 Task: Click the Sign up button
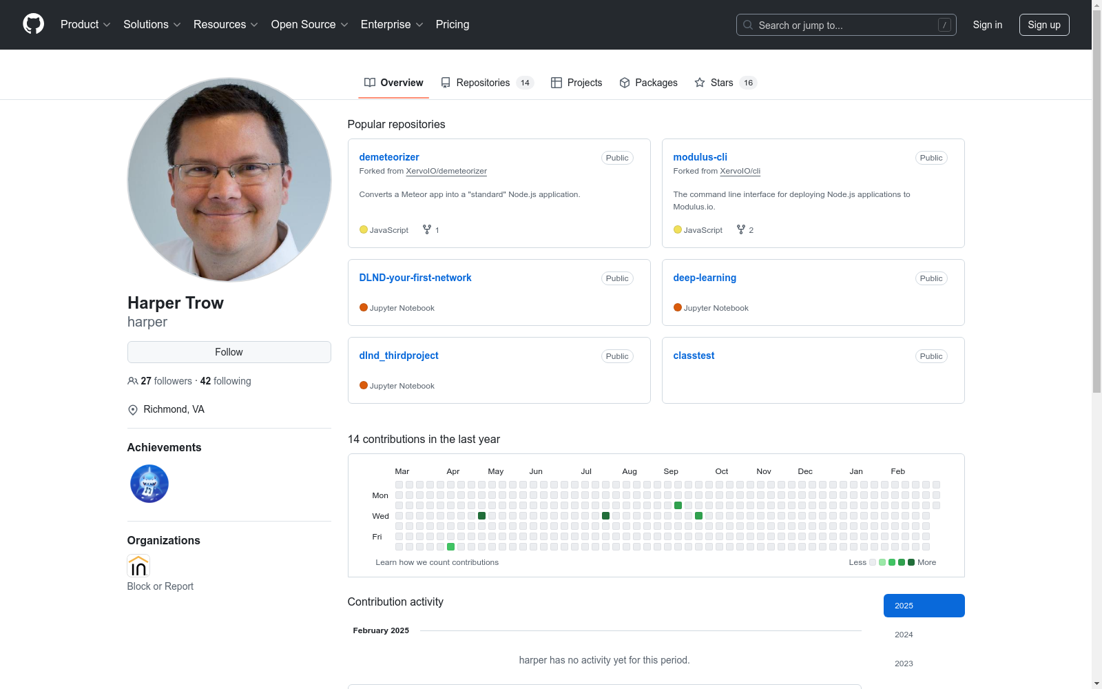(x=1044, y=25)
